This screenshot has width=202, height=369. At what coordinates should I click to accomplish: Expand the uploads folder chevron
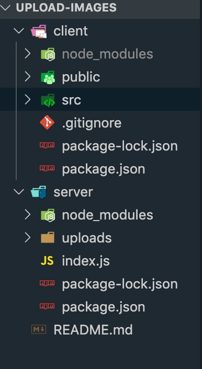pyautogui.click(x=28, y=238)
